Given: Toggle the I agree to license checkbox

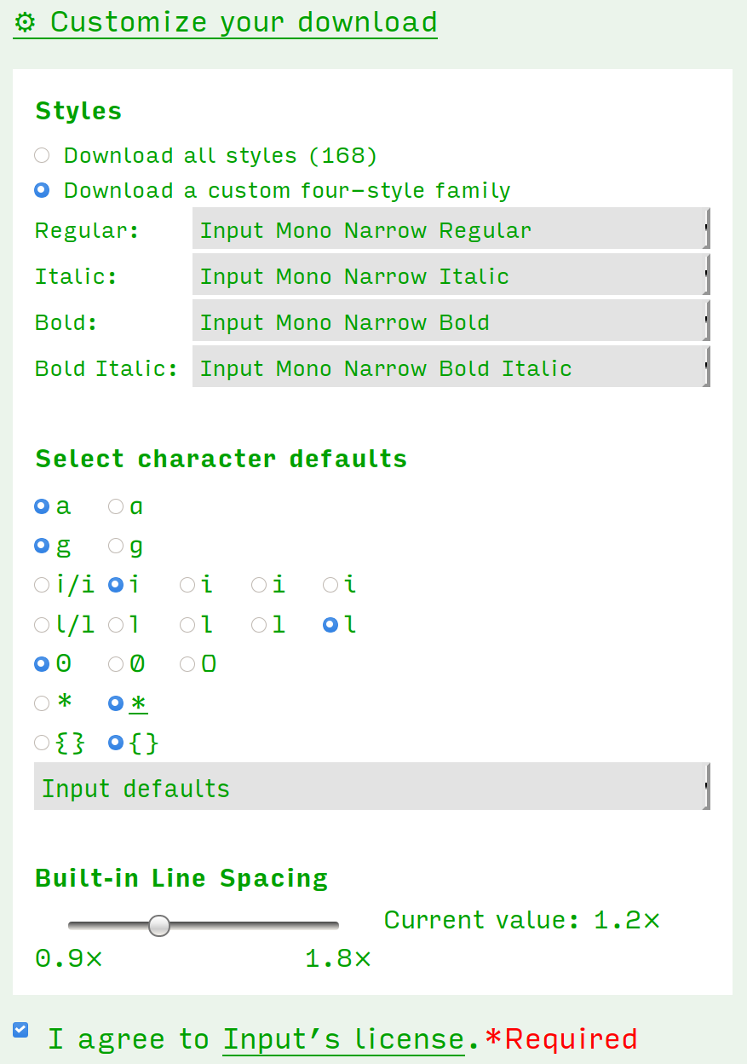Looking at the screenshot, I should pos(20,1030).
